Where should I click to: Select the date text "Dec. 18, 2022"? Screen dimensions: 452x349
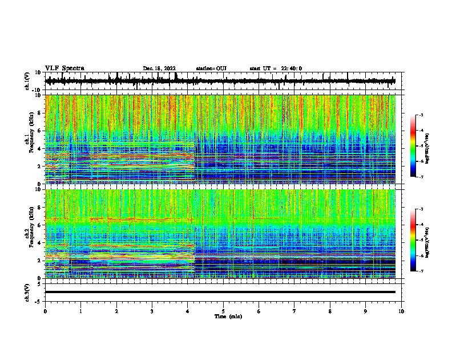click(159, 68)
